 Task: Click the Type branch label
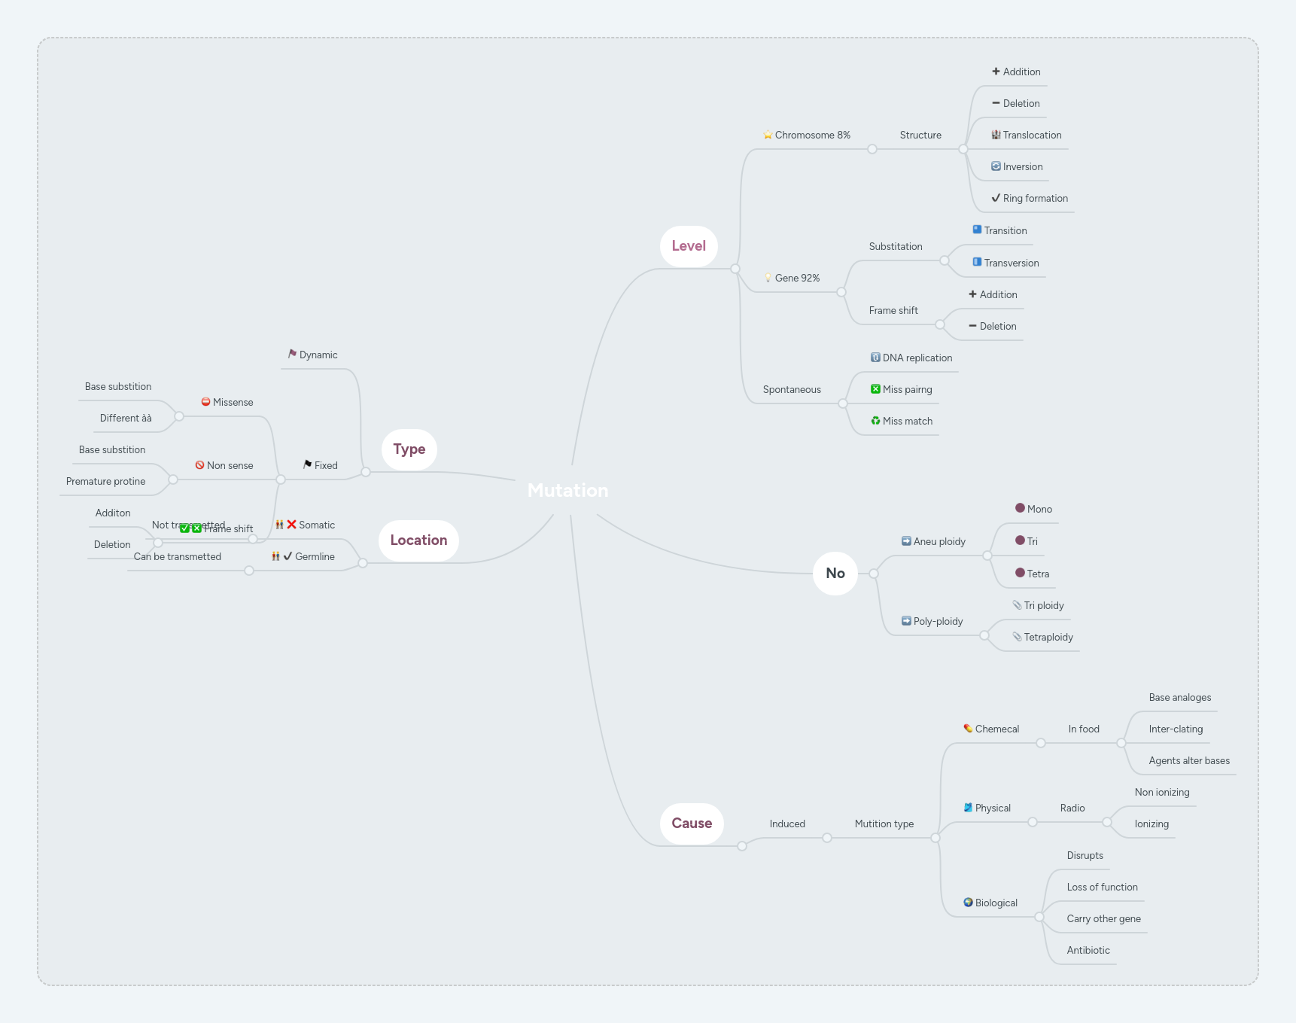click(409, 449)
